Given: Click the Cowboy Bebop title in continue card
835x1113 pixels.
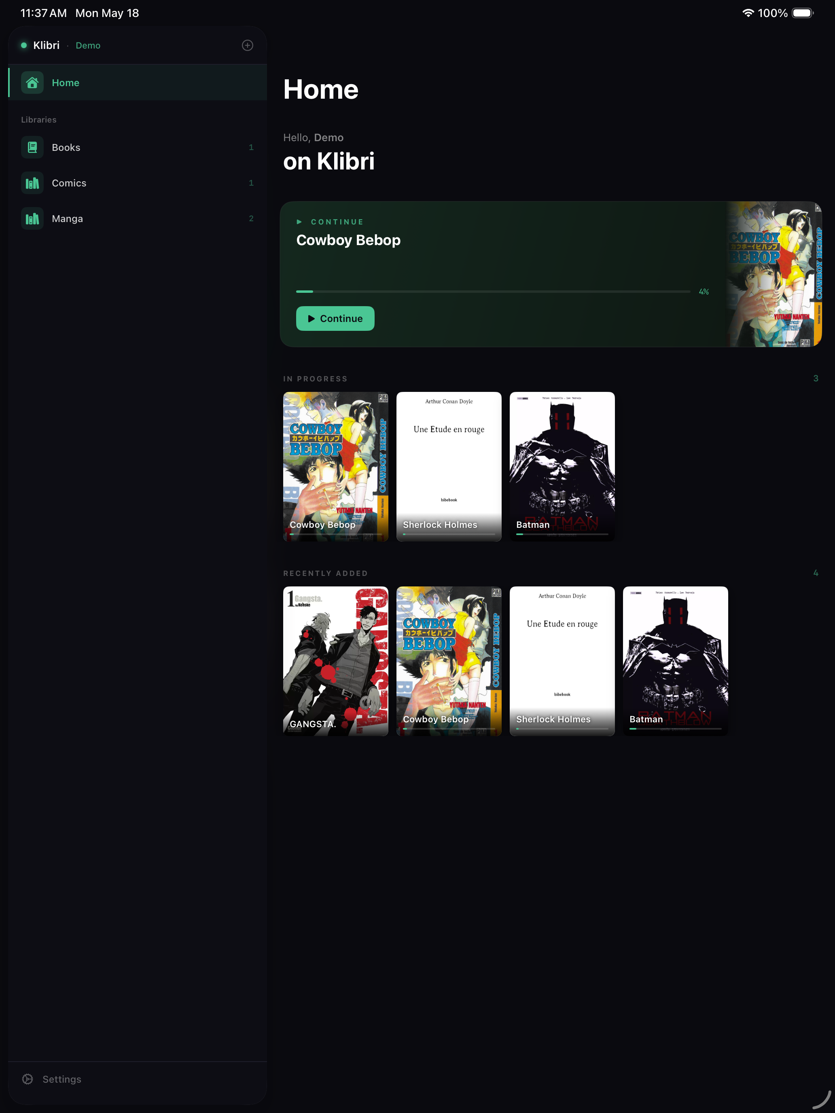Looking at the screenshot, I should (348, 240).
